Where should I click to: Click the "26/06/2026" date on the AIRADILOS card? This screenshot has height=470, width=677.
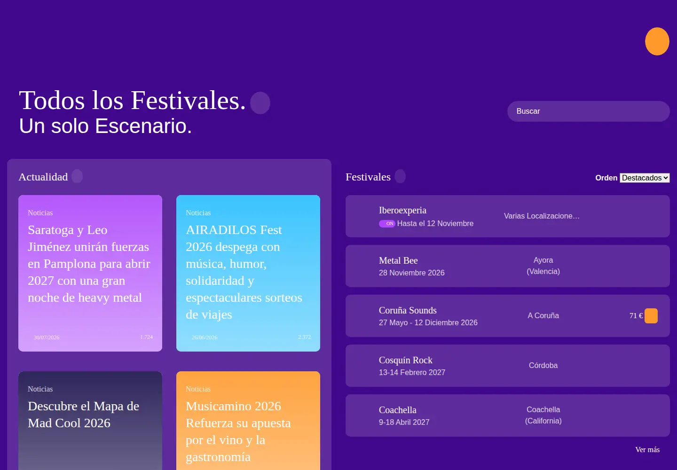click(x=205, y=337)
